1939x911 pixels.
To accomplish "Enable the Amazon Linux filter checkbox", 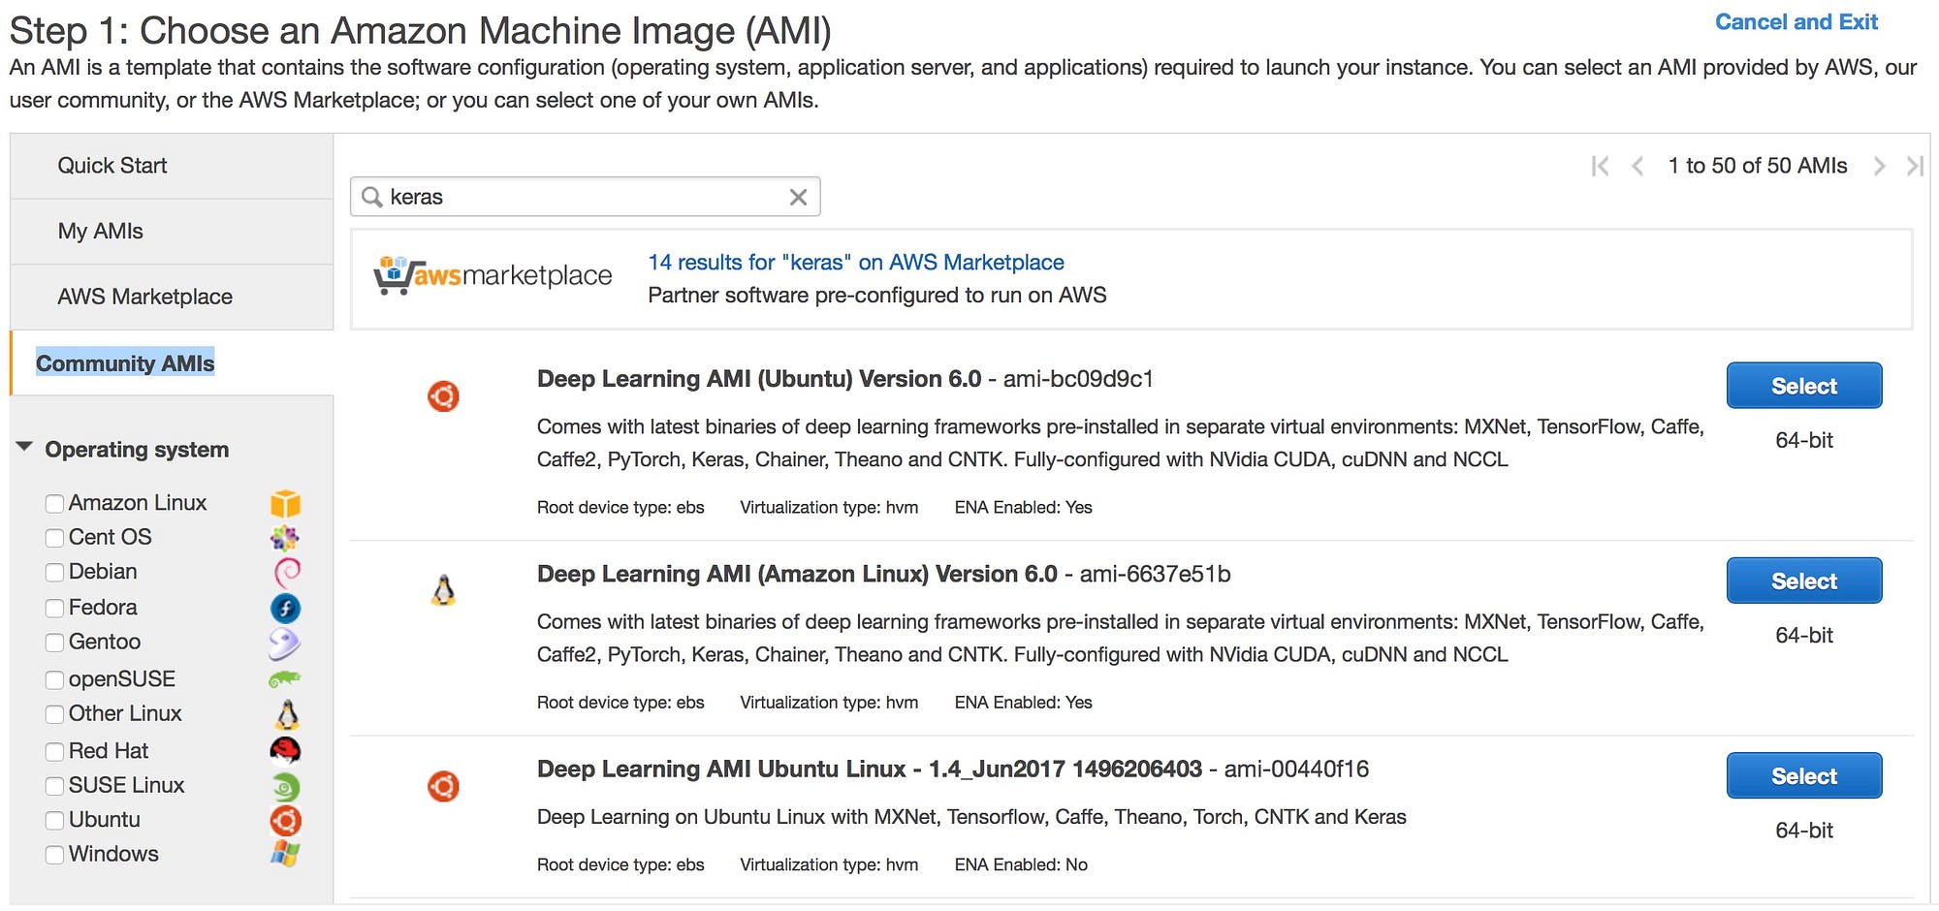I will point(55,503).
